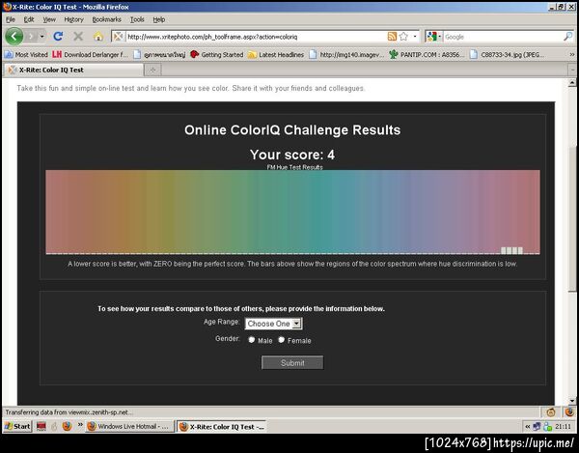The height and width of the screenshot is (453, 579).
Task: Click the Stop loading X icon
Action: coord(78,36)
